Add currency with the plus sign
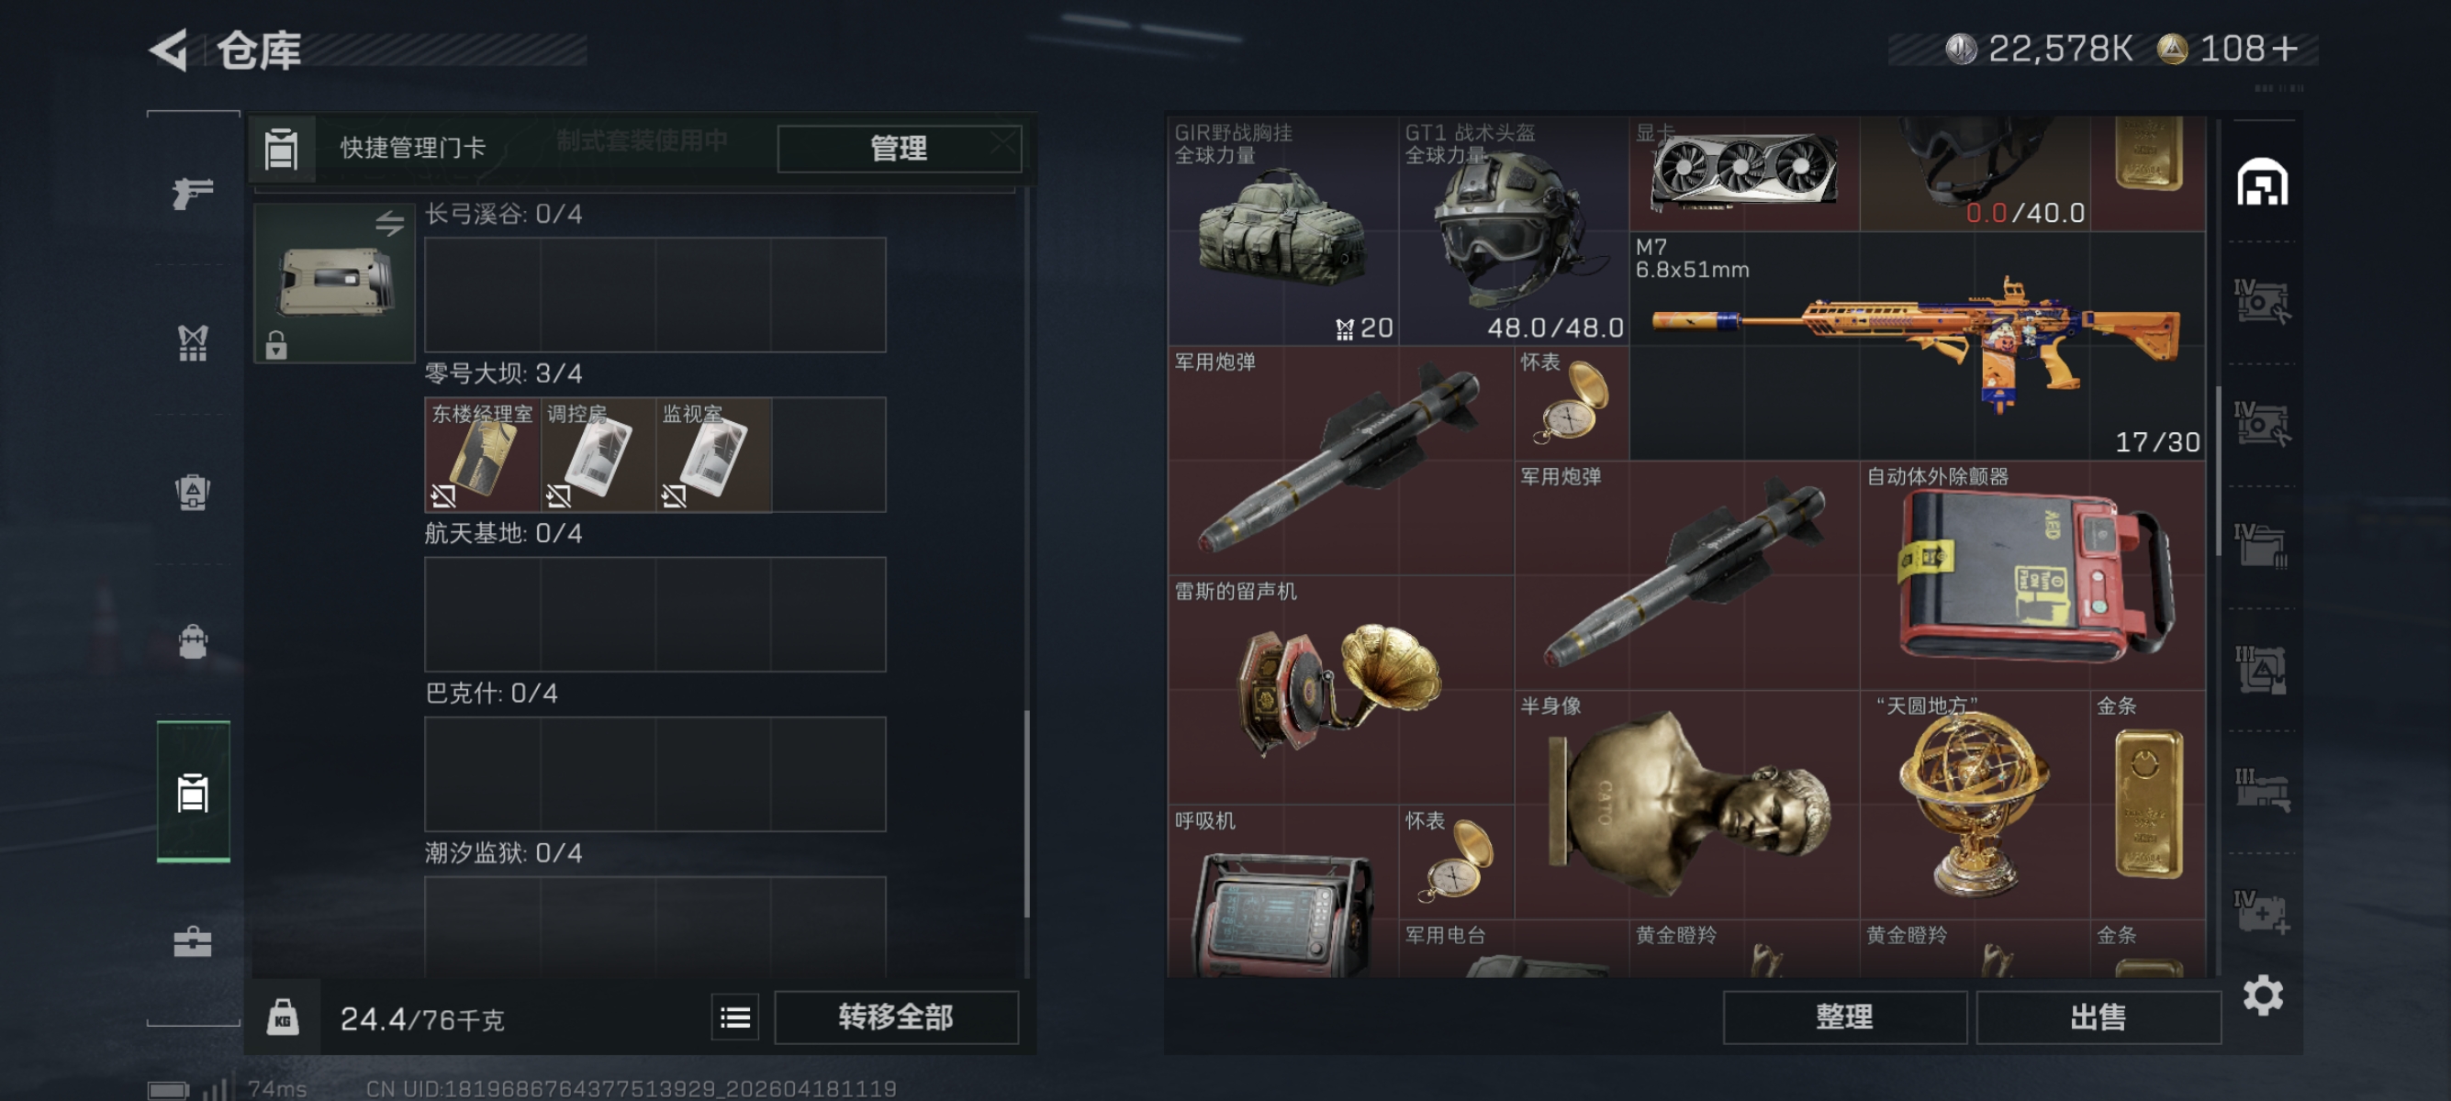This screenshot has width=2451, height=1101. click(x=2285, y=49)
